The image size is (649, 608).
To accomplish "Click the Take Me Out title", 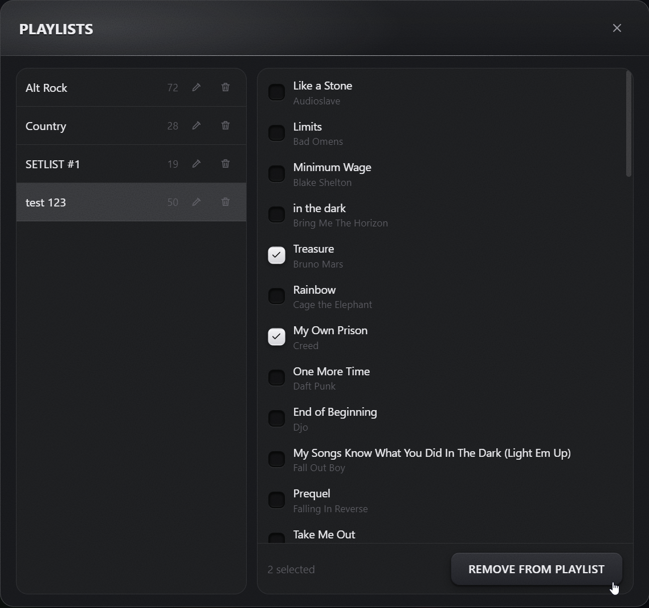I will tap(324, 534).
